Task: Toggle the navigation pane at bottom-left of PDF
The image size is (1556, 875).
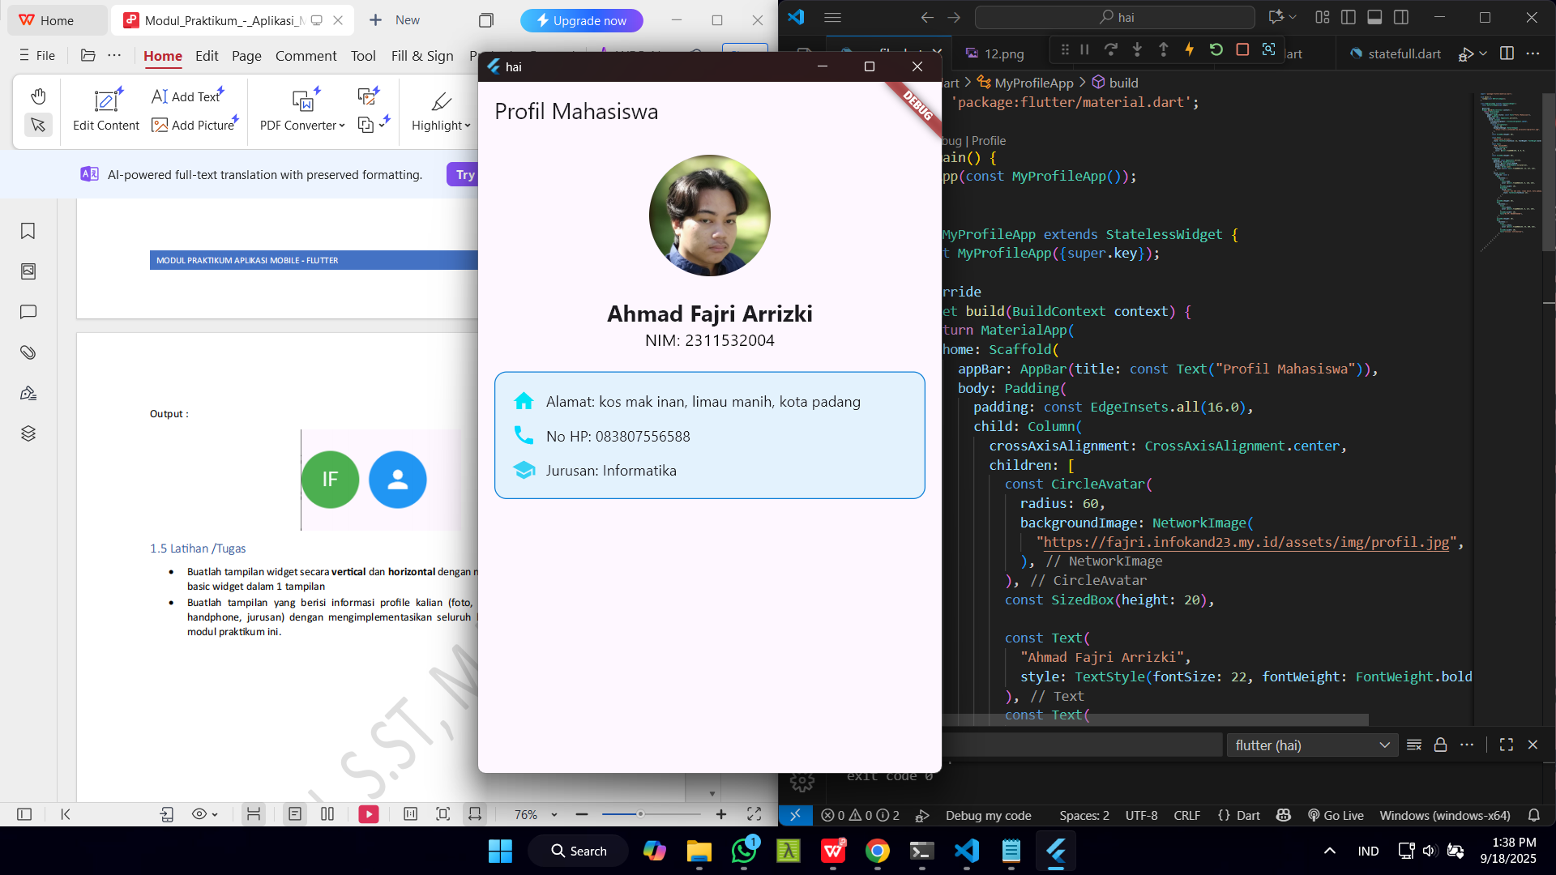Action: (x=24, y=814)
